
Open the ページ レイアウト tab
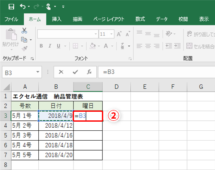[109, 19]
